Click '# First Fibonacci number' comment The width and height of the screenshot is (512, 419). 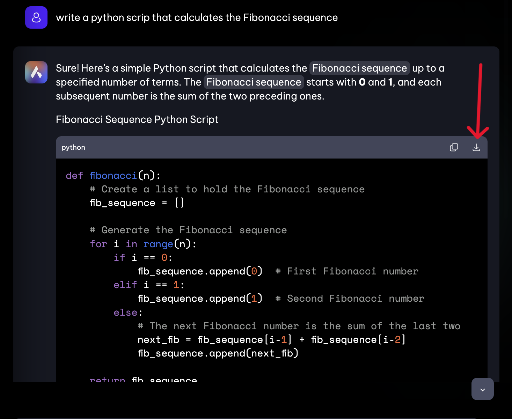pyautogui.click(x=347, y=271)
